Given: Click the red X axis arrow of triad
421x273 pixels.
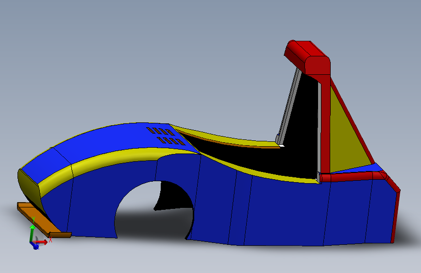Looking at the screenshot, I should [43, 242].
